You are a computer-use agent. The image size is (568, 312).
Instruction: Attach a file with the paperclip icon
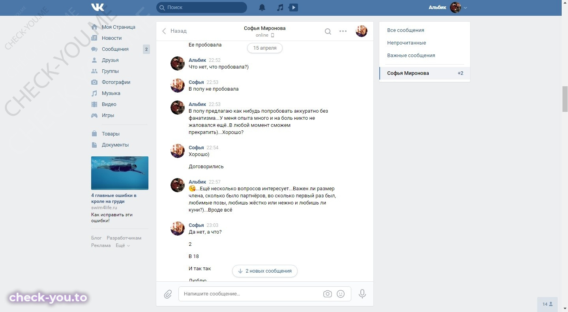coord(168,294)
